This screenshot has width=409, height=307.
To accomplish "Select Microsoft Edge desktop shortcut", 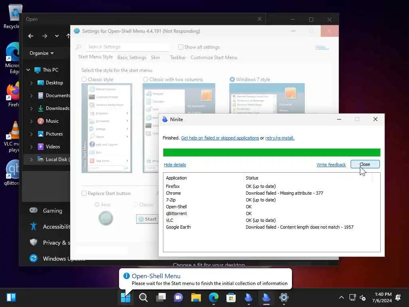I will [x=12, y=58].
